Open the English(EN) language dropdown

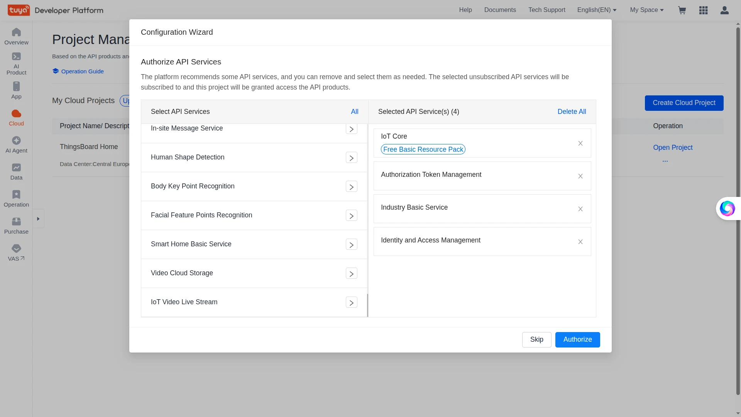597,10
